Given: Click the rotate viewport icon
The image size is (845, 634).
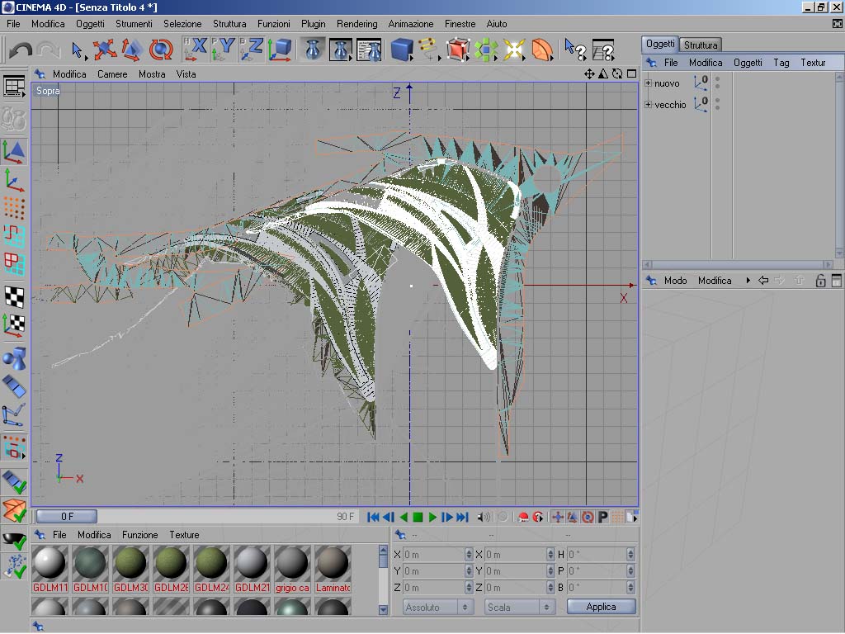Looking at the screenshot, I should click(x=617, y=73).
